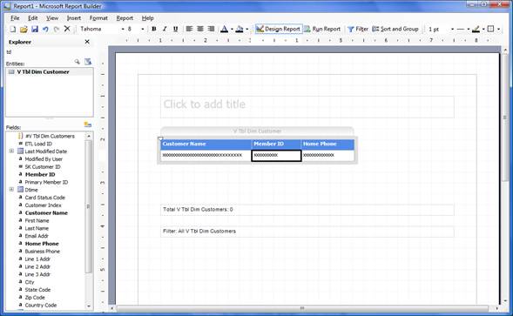Screen dimensions: 513x316
Task: Switch to Design Report mode
Action: (278, 29)
